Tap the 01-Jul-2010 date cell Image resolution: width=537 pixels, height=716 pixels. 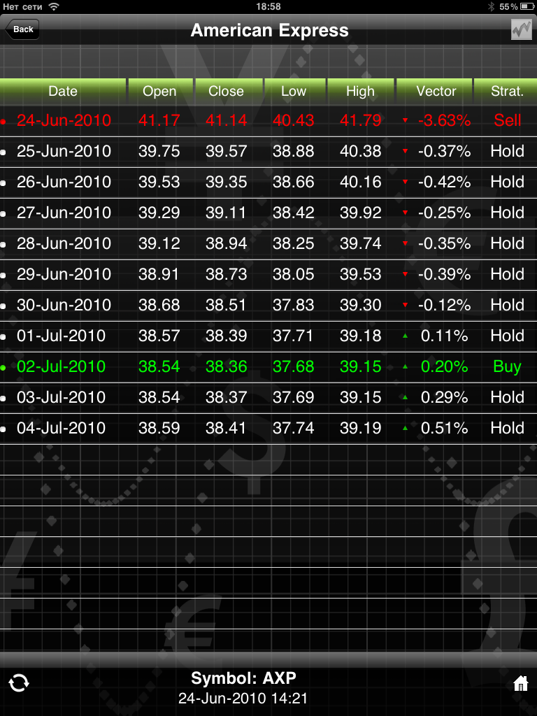pos(62,336)
